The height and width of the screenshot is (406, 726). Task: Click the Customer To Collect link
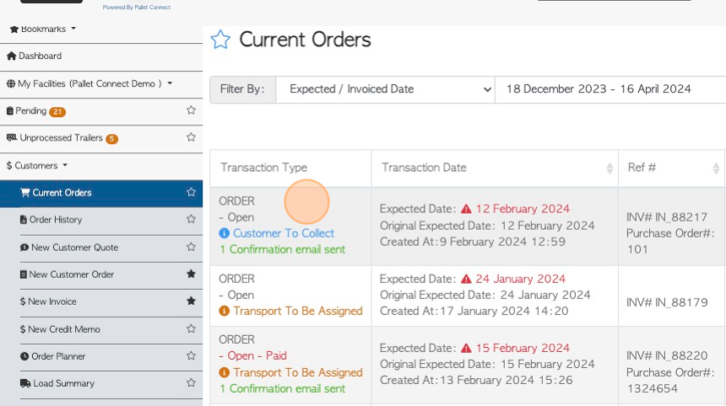pos(284,233)
